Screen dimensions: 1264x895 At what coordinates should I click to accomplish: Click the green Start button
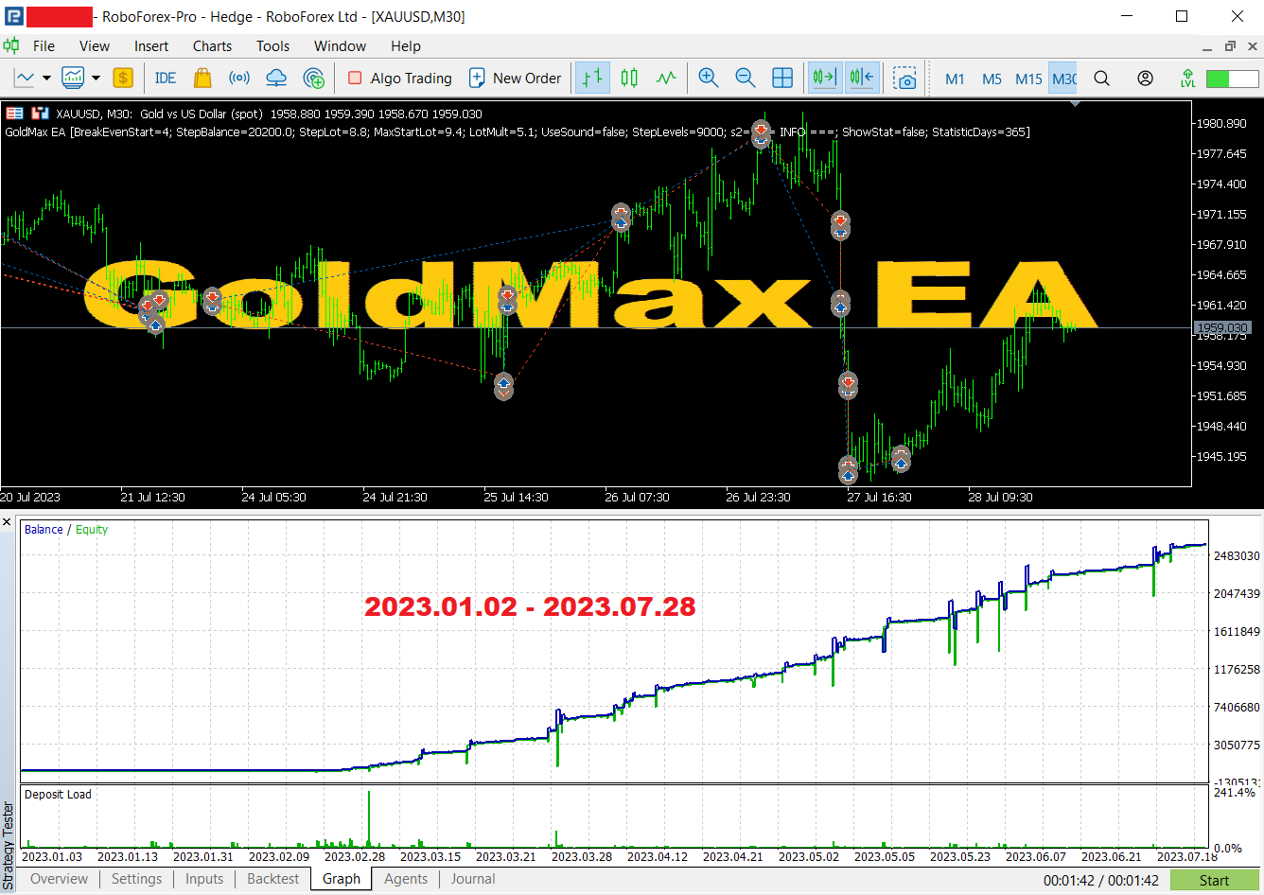coord(1215,880)
